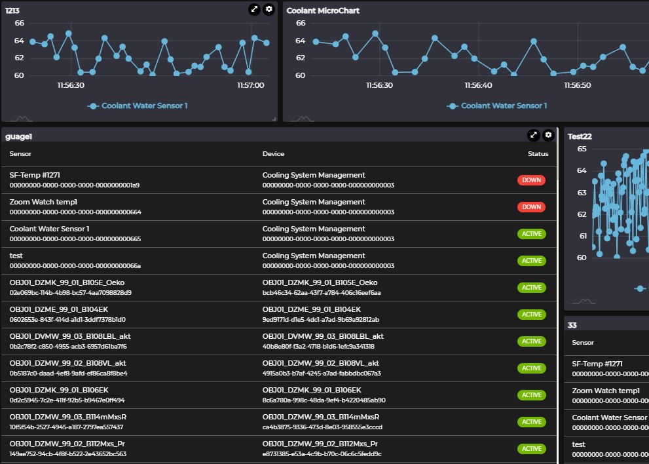Sort guage1 table by Status column header

(538, 154)
